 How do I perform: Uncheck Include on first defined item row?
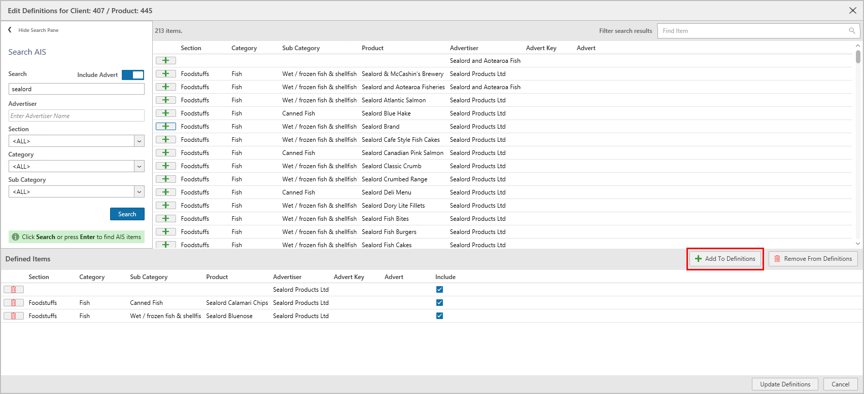(439, 290)
